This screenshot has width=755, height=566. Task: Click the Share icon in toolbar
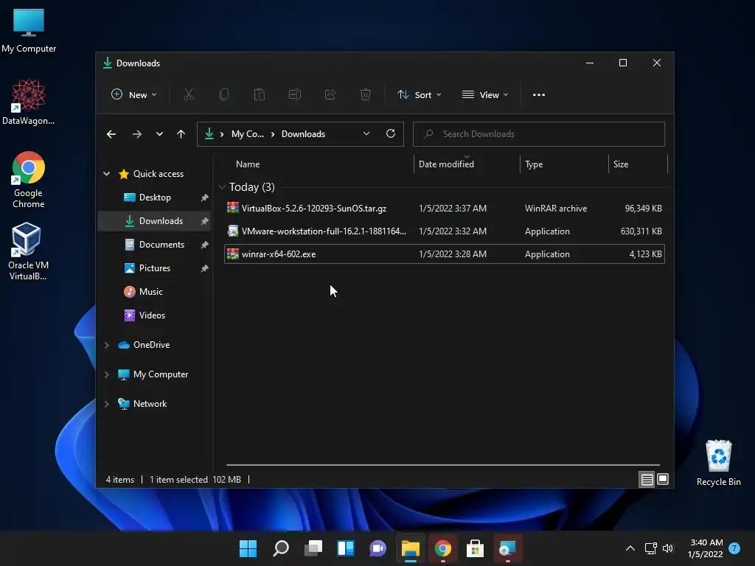[330, 95]
